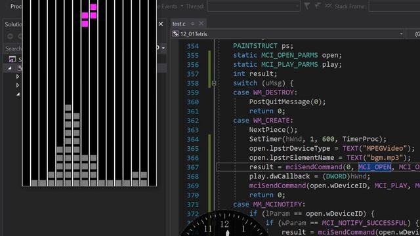
Task: Collapse the switch block at line 358
Action: click(214, 83)
